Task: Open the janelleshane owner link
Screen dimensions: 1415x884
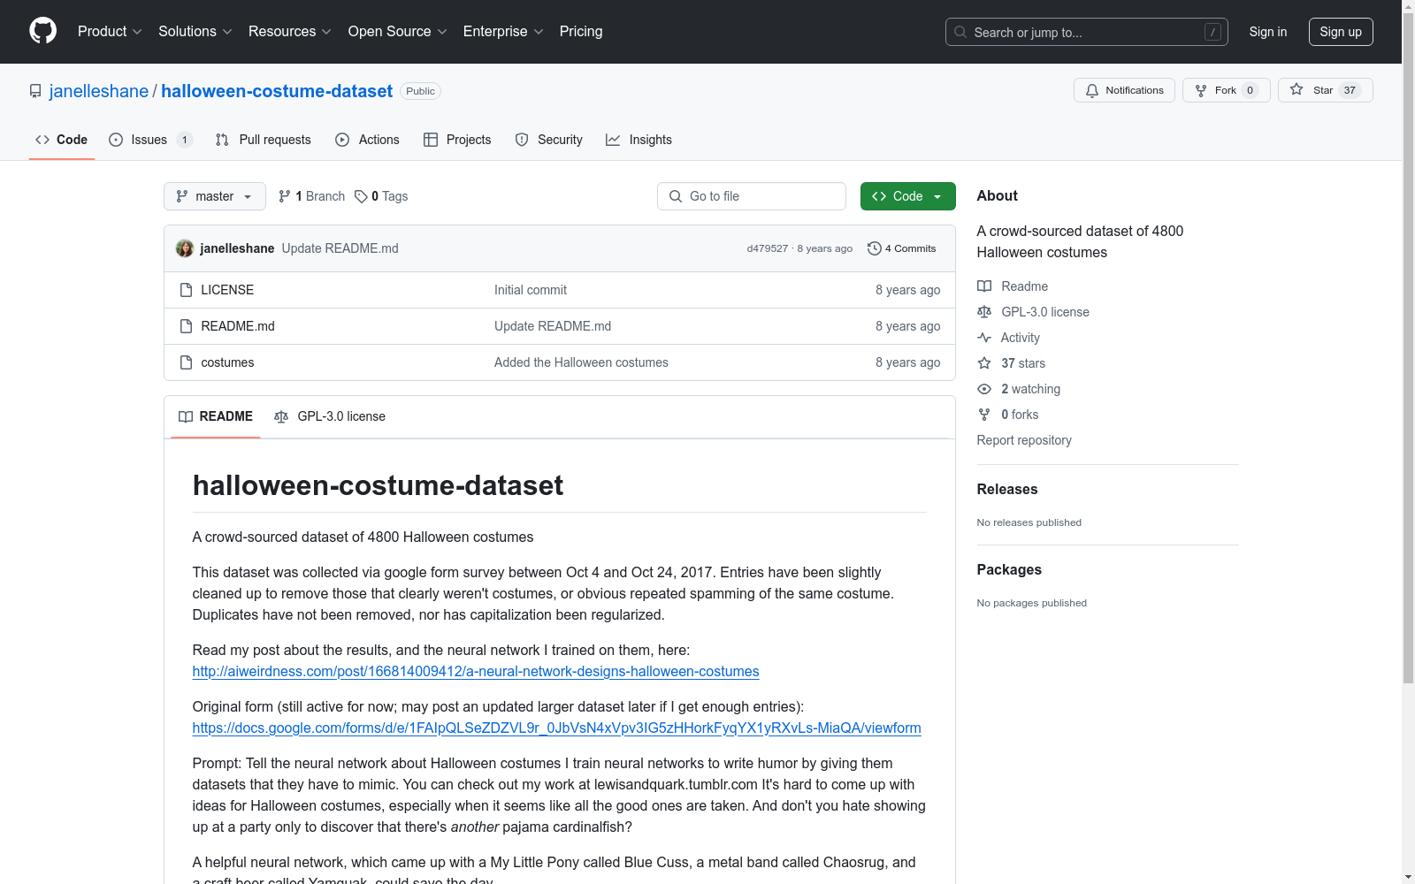Action: (99, 91)
